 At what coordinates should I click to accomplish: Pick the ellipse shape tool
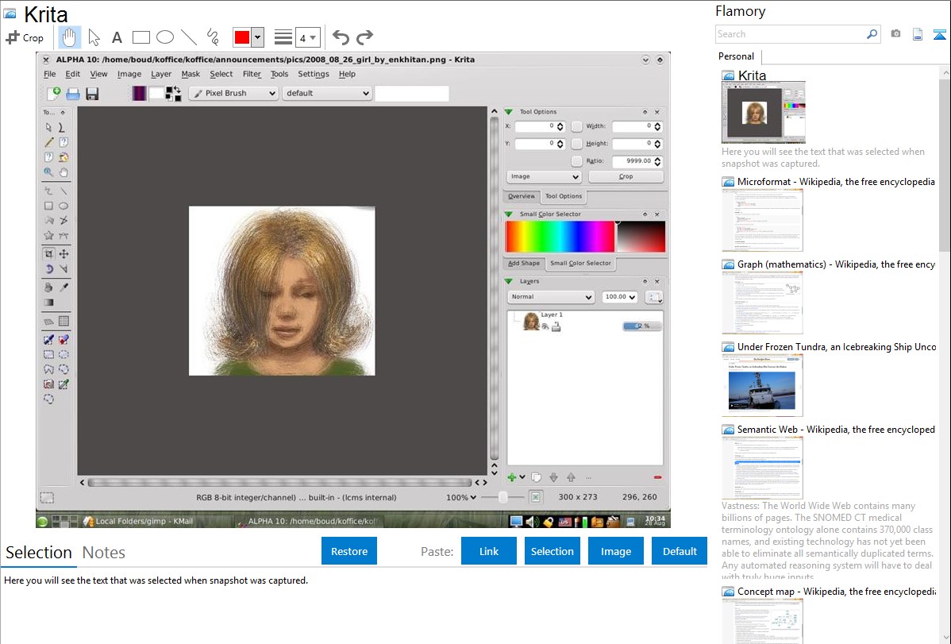[164, 37]
